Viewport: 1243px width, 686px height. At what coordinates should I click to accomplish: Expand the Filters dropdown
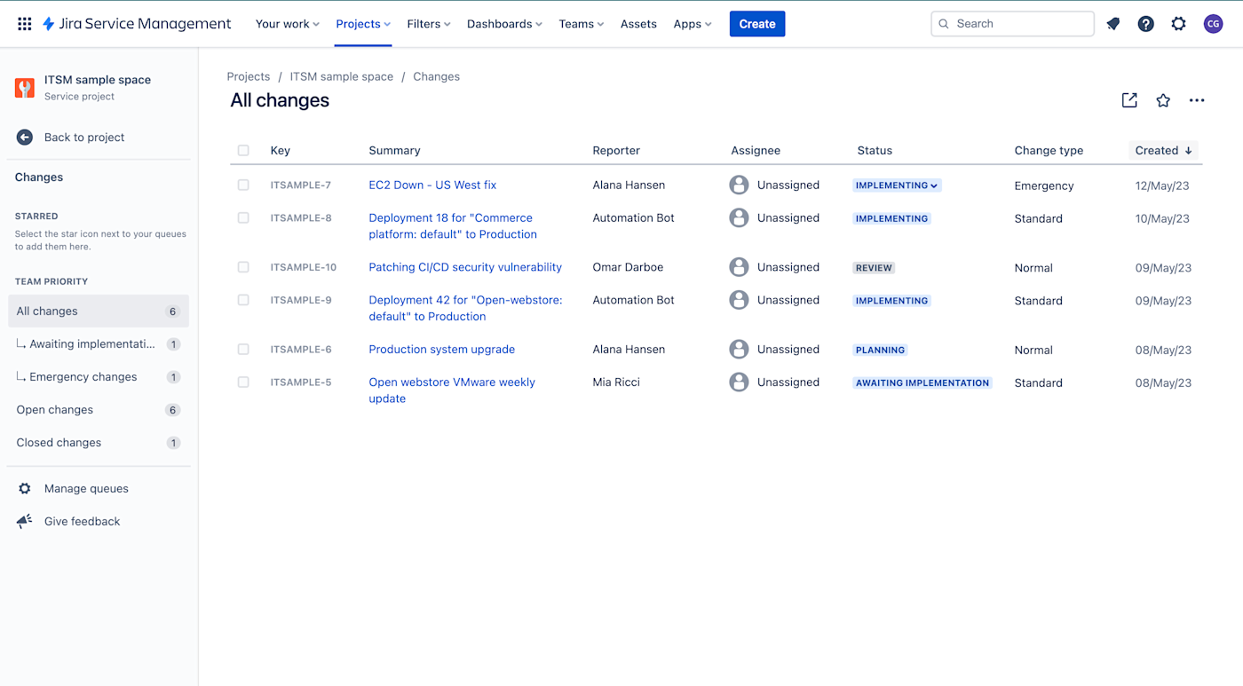coord(429,24)
